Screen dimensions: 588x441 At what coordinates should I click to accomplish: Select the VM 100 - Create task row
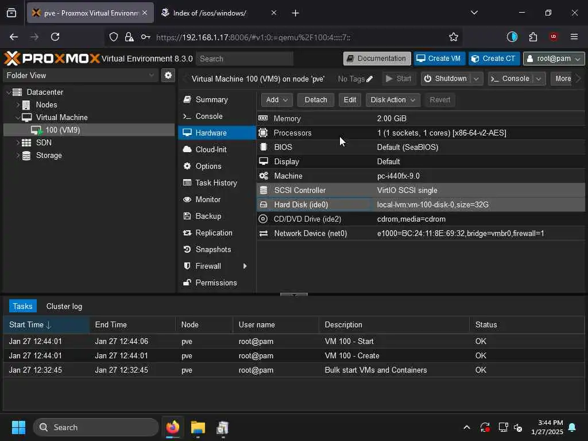point(293,355)
